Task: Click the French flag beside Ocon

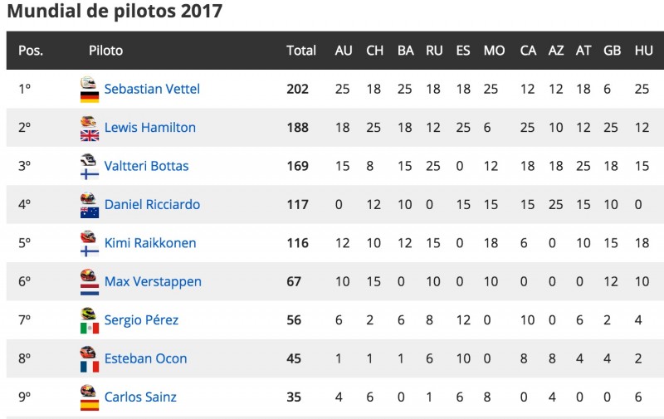Action: click(90, 367)
